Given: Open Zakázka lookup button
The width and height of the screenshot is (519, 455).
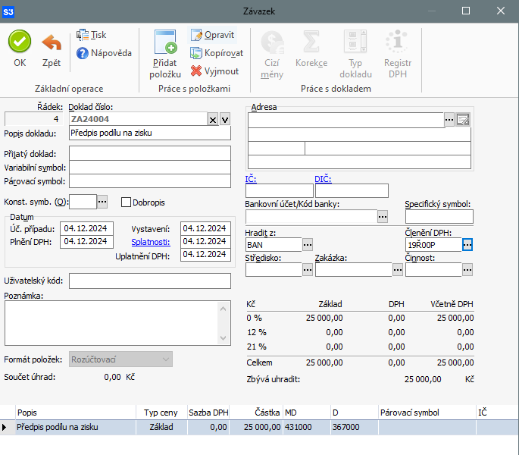Looking at the screenshot, I should (x=398, y=270).
